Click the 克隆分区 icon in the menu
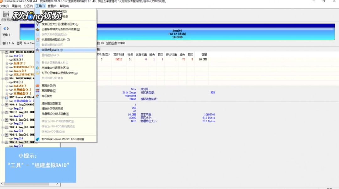339x189 pixels. [38, 85]
